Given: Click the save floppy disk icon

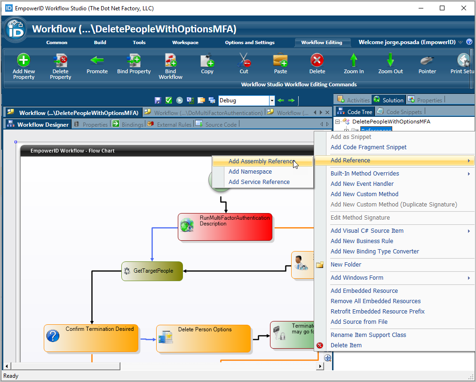Looking at the screenshot, I should 158,100.
